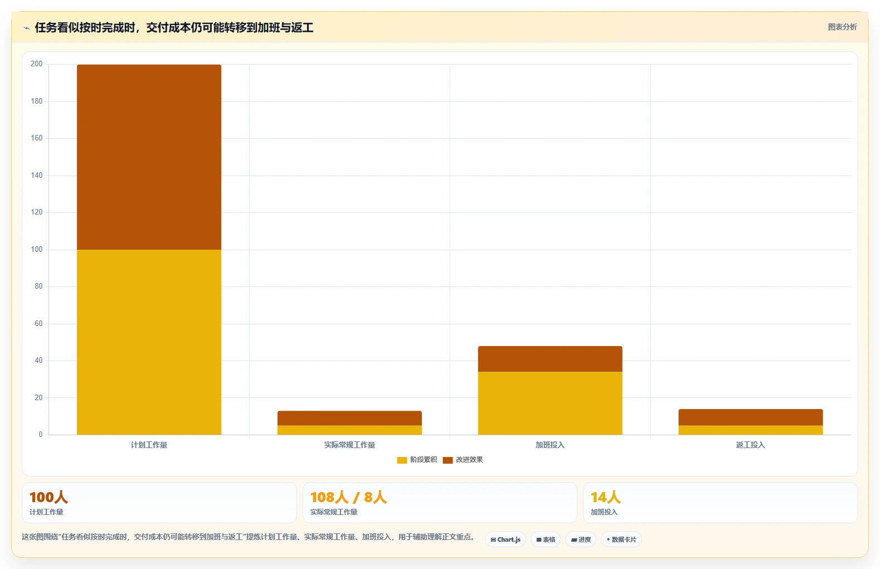Click the 160 y-axis tick label
This screenshot has width=880, height=569.
point(37,138)
